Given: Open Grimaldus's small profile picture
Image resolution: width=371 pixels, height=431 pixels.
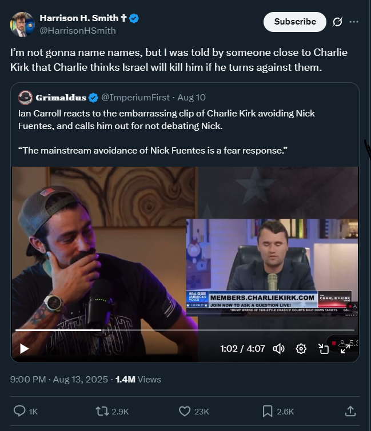Looking at the screenshot, I should [x=25, y=98].
